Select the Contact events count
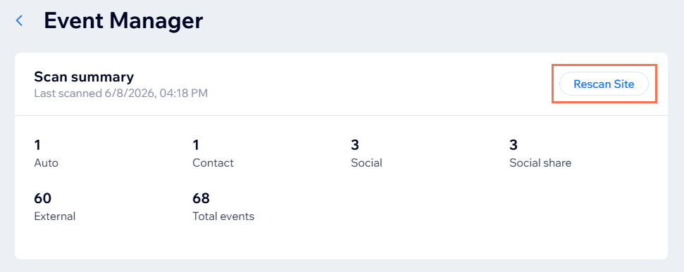Viewport: 684px width, 272px height. (196, 145)
